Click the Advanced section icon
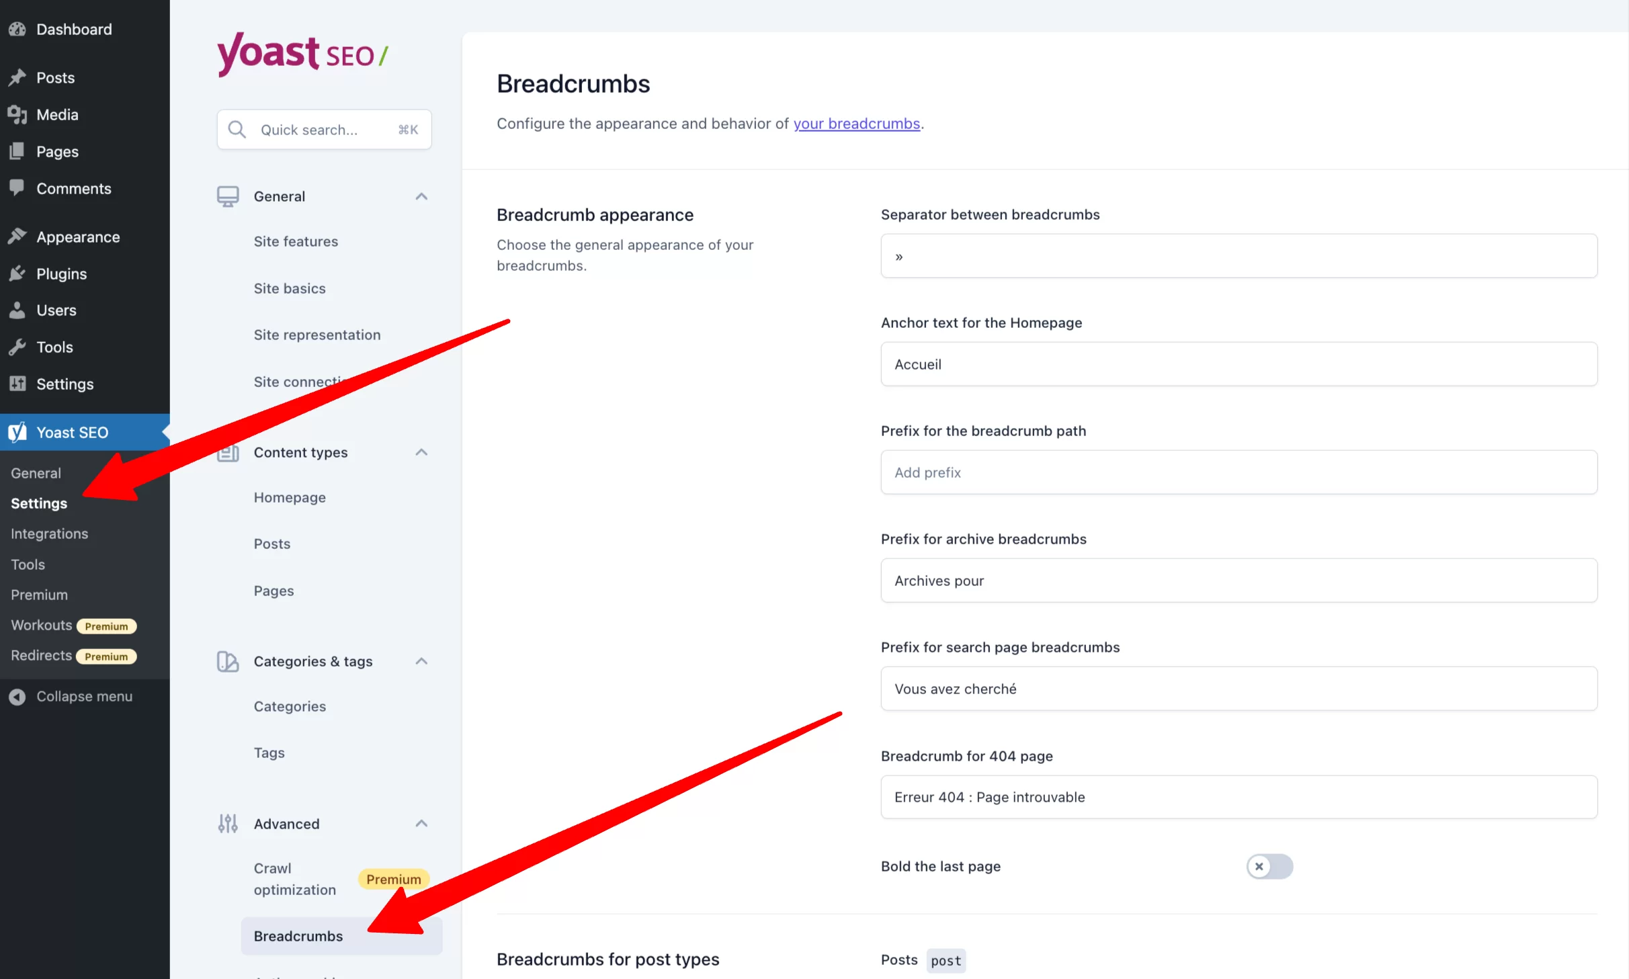 click(227, 823)
